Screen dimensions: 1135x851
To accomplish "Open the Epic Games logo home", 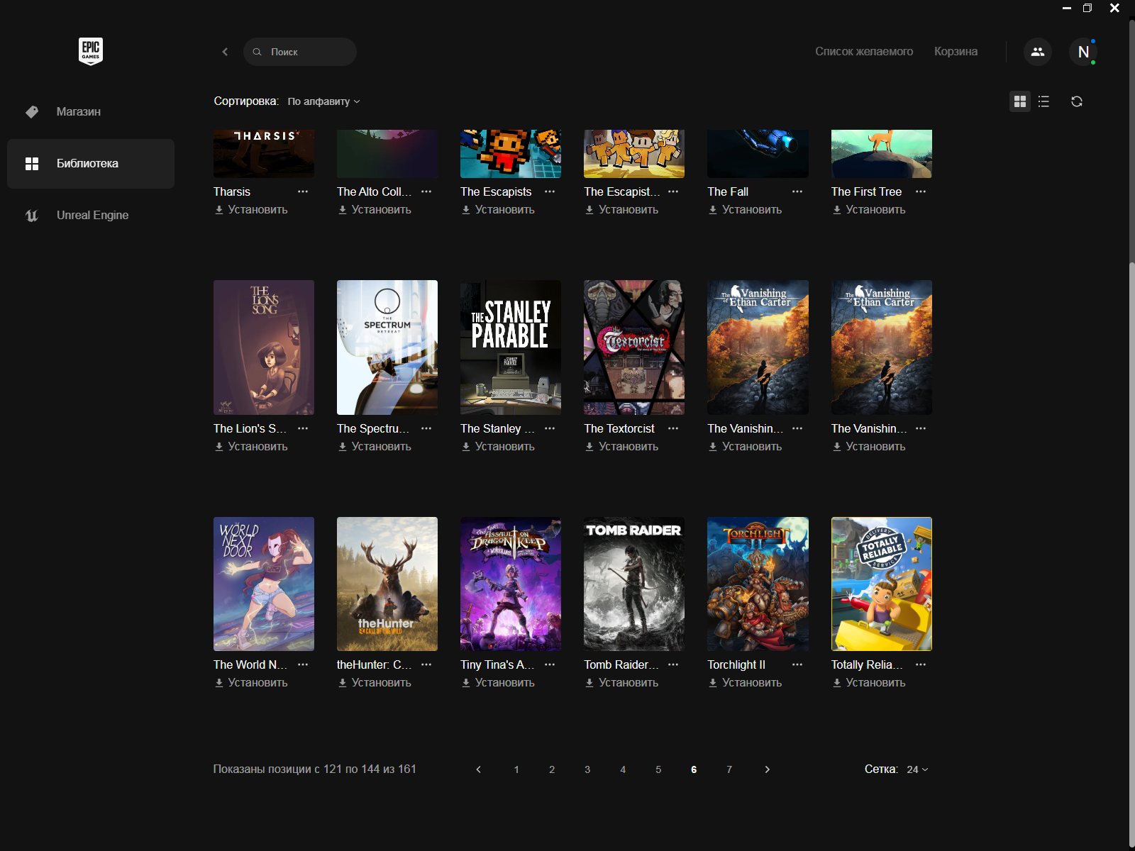I will point(90,51).
